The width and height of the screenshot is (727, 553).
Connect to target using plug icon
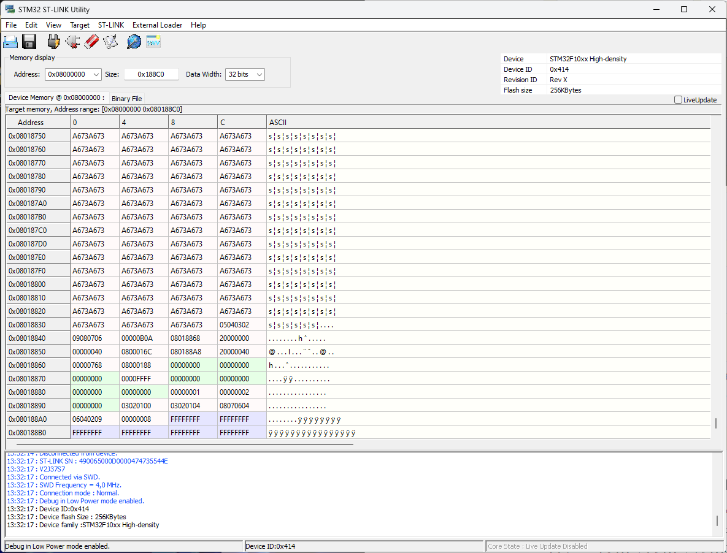54,42
